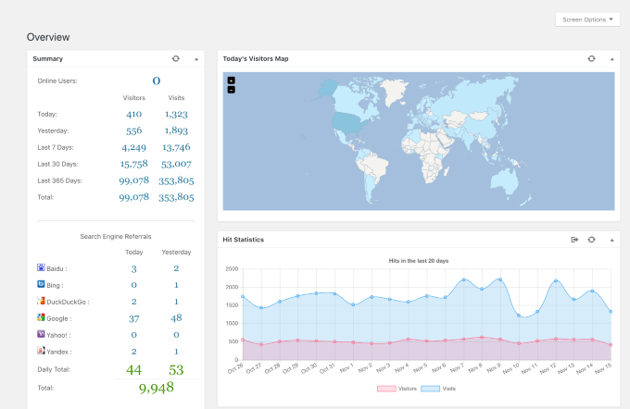
Task: Open last 30 days visits 53,007
Action: coord(176,164)
